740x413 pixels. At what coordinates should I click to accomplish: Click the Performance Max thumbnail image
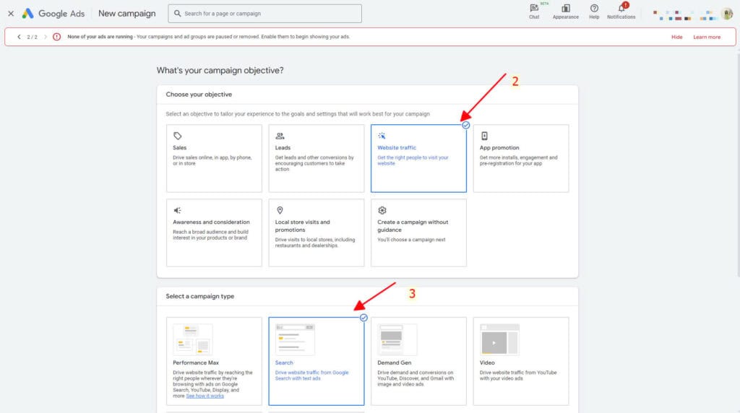(x=192, y=339)
